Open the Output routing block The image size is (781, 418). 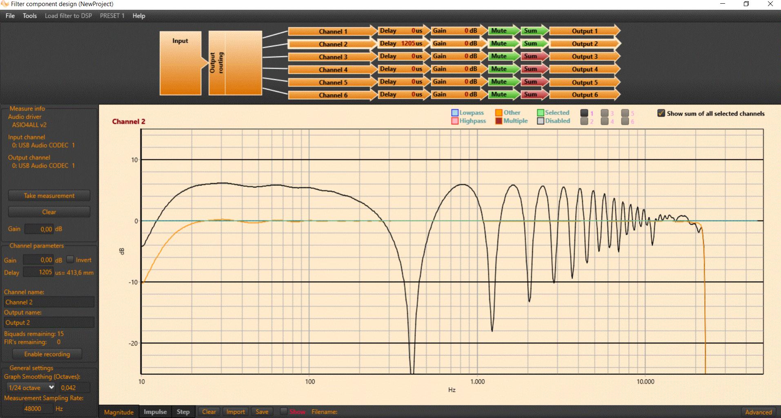(x=235, y=63)
